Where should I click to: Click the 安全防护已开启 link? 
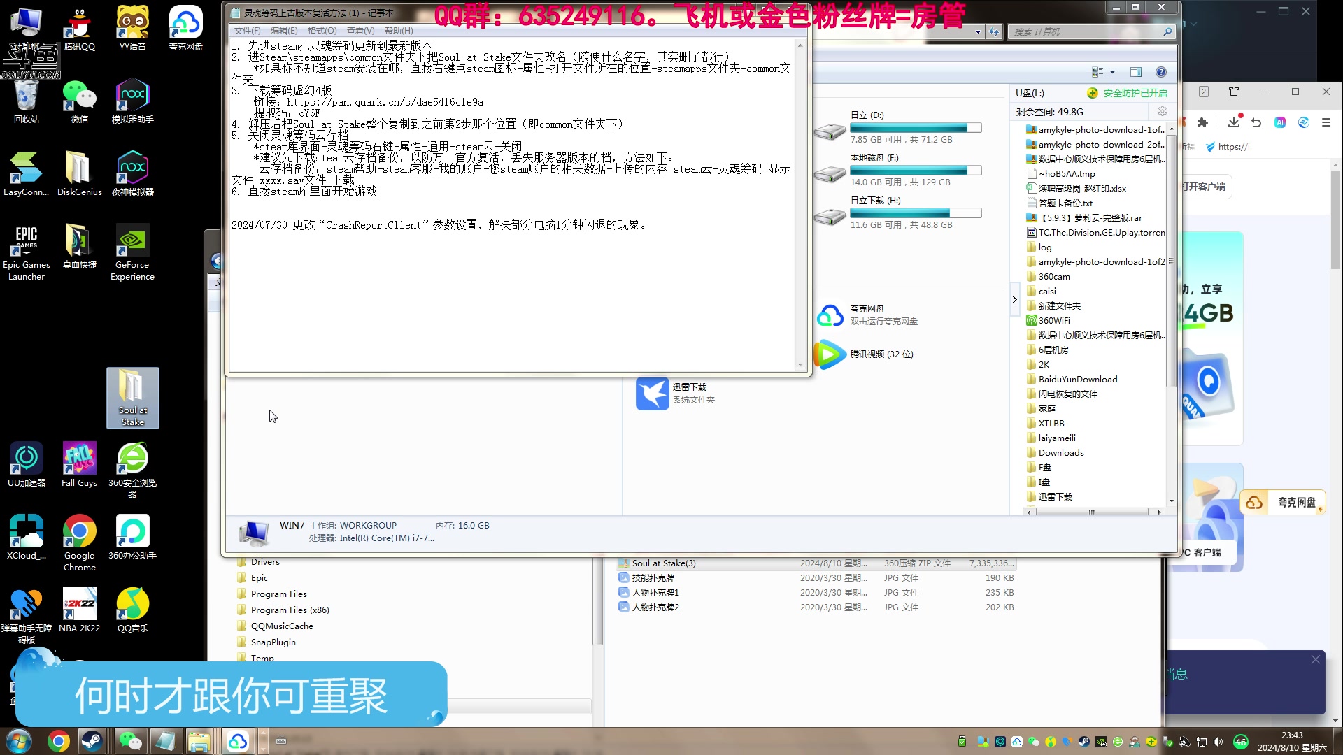[x=1135, y=93]
